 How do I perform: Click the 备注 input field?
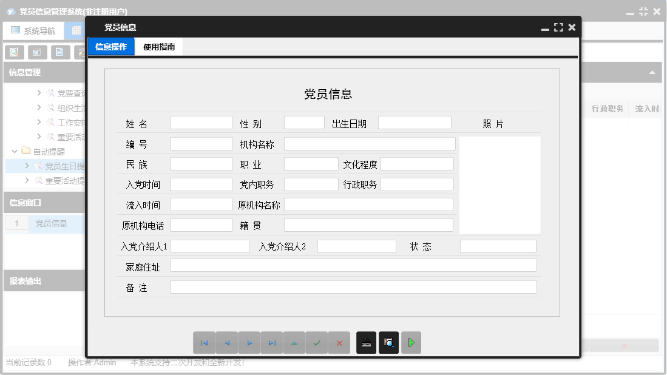pos(353,287)
